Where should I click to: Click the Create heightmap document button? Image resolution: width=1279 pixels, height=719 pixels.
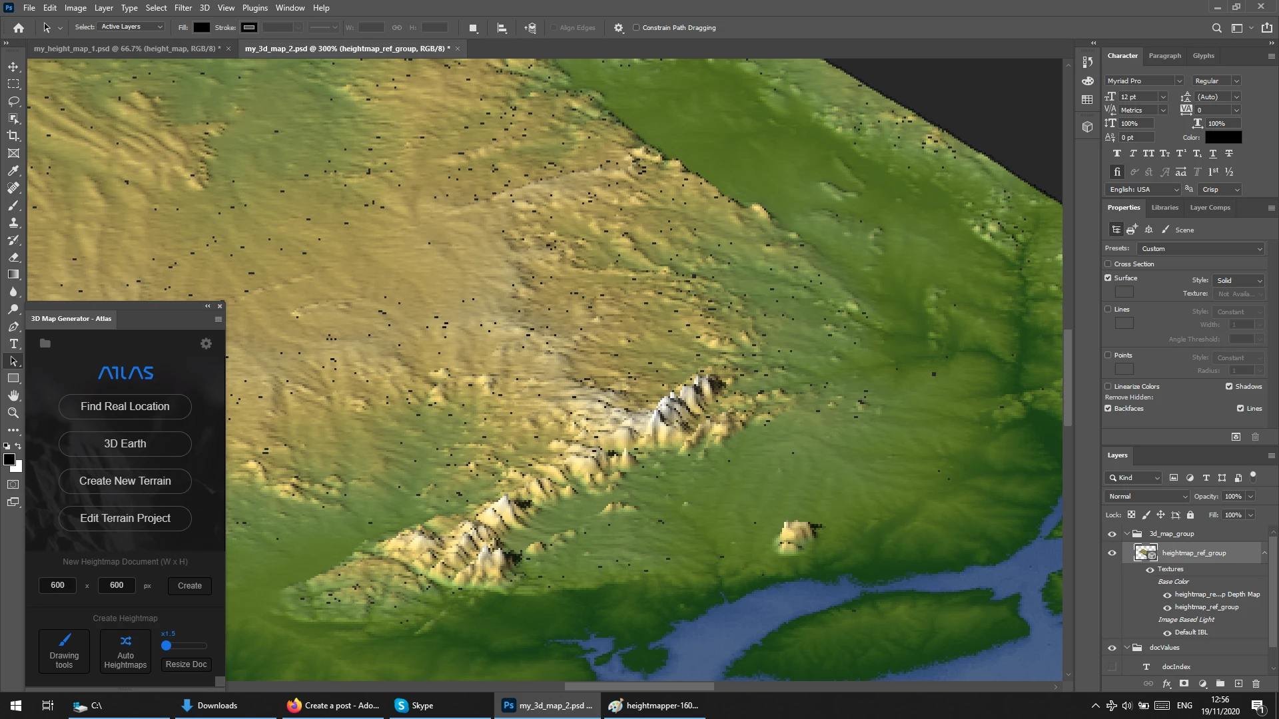pyautogui.click(x=190, y=585)
